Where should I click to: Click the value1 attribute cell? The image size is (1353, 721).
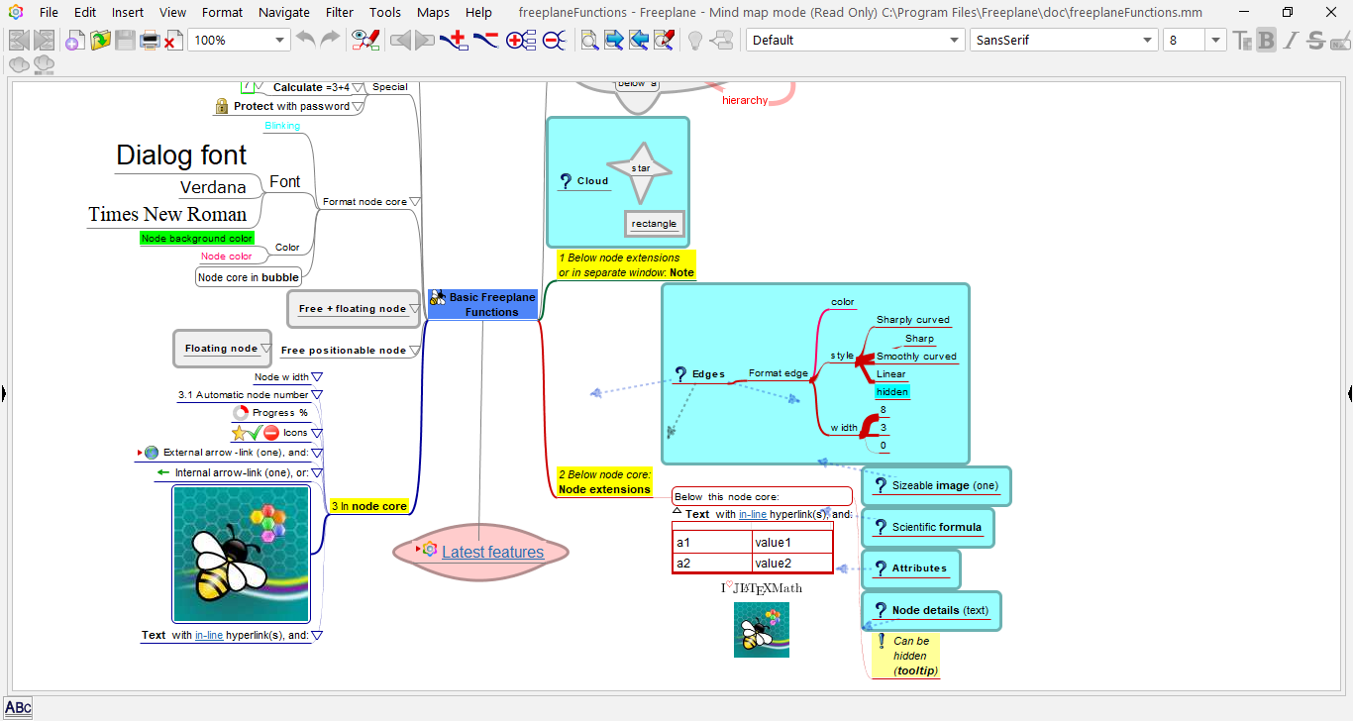[x=792, y=543]
